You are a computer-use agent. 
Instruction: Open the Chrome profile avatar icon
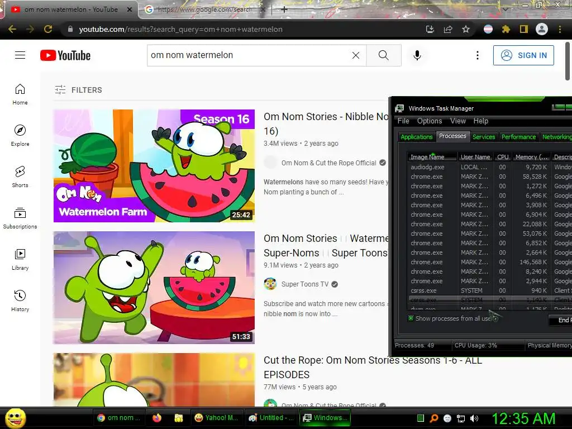(x=542, y=29)
